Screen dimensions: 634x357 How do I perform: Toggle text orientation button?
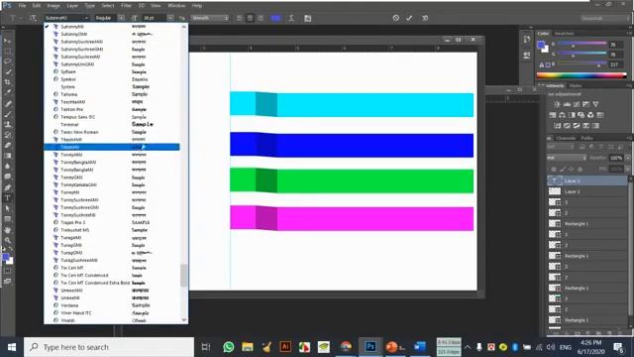(33, 18)
